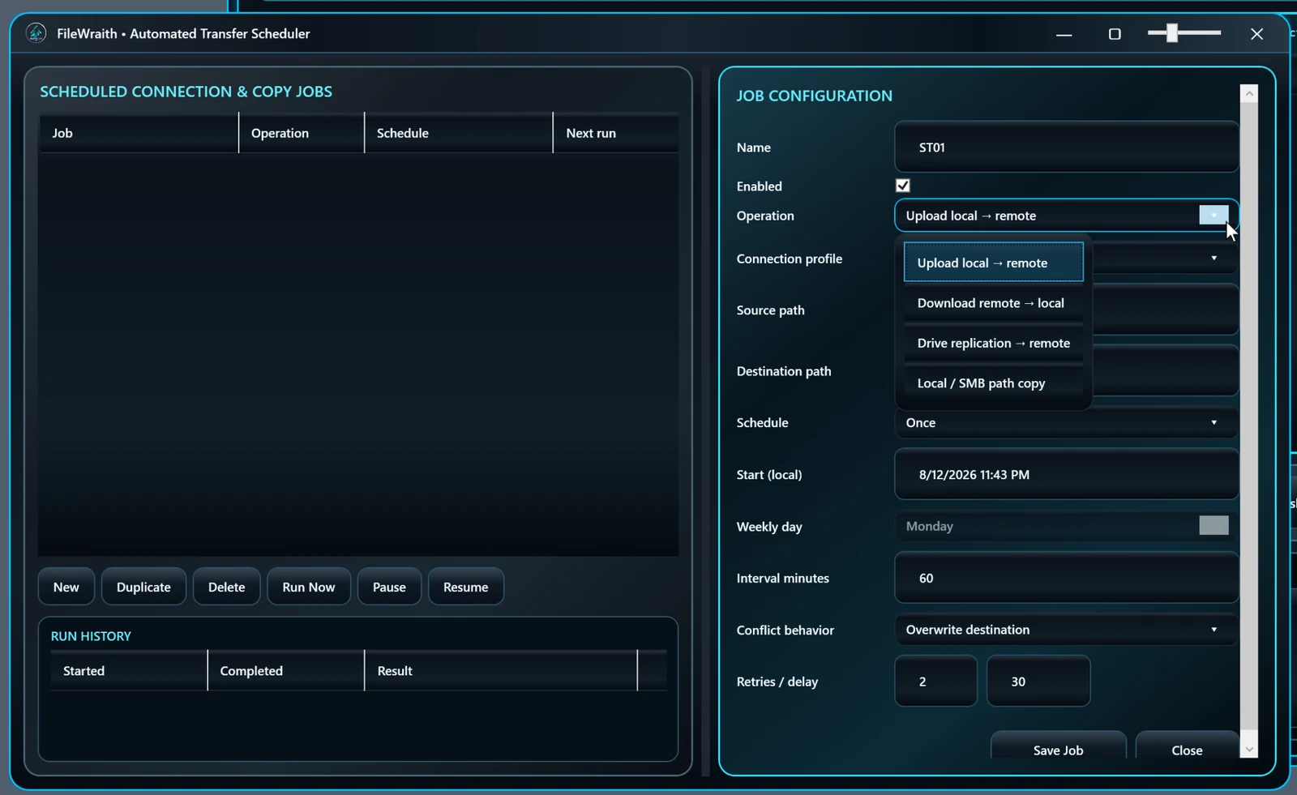The height and width of the screenshot is (795, 1297).
Task: Open the Weekly day Monday dropdown
Action: tap(1066, 526)
